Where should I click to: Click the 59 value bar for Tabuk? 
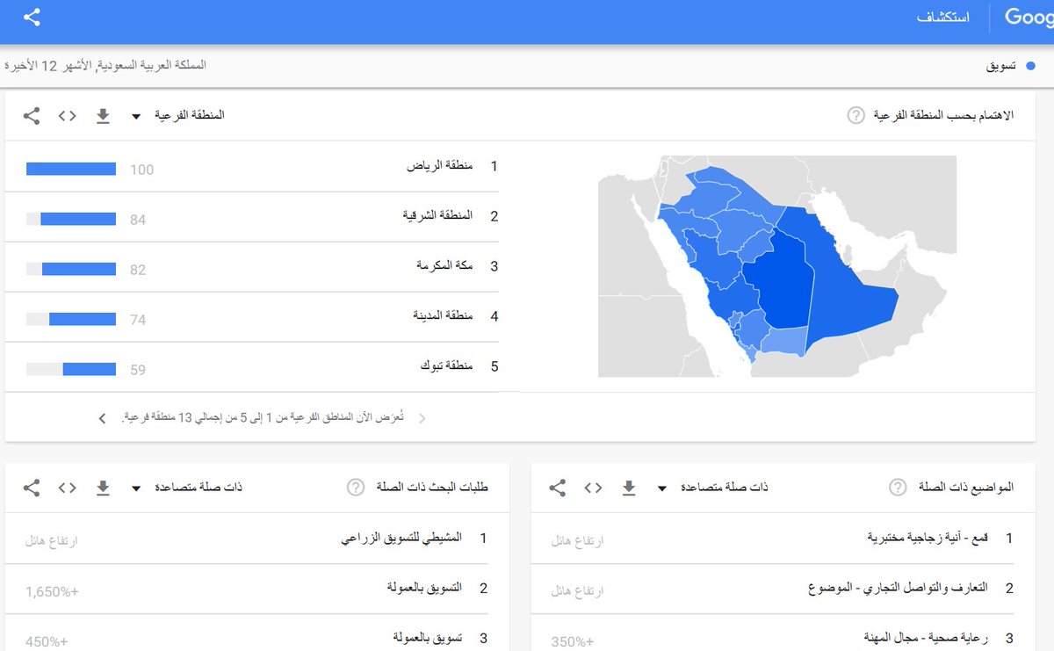click(71, 369)
